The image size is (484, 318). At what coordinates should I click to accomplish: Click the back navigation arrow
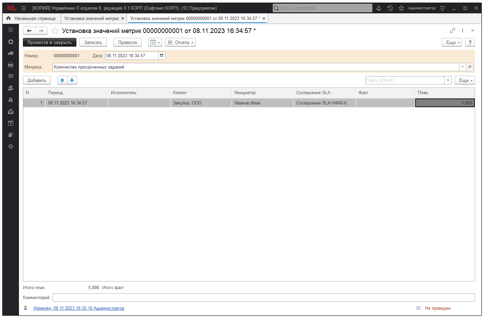(x=30, y=31)
